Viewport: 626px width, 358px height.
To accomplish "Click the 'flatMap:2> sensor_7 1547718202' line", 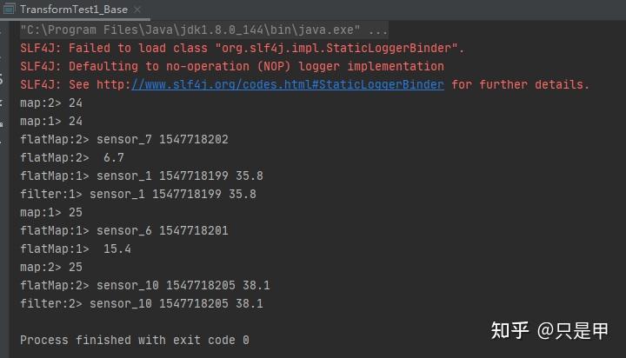I will pyautogui.click(x=124, y=139).
